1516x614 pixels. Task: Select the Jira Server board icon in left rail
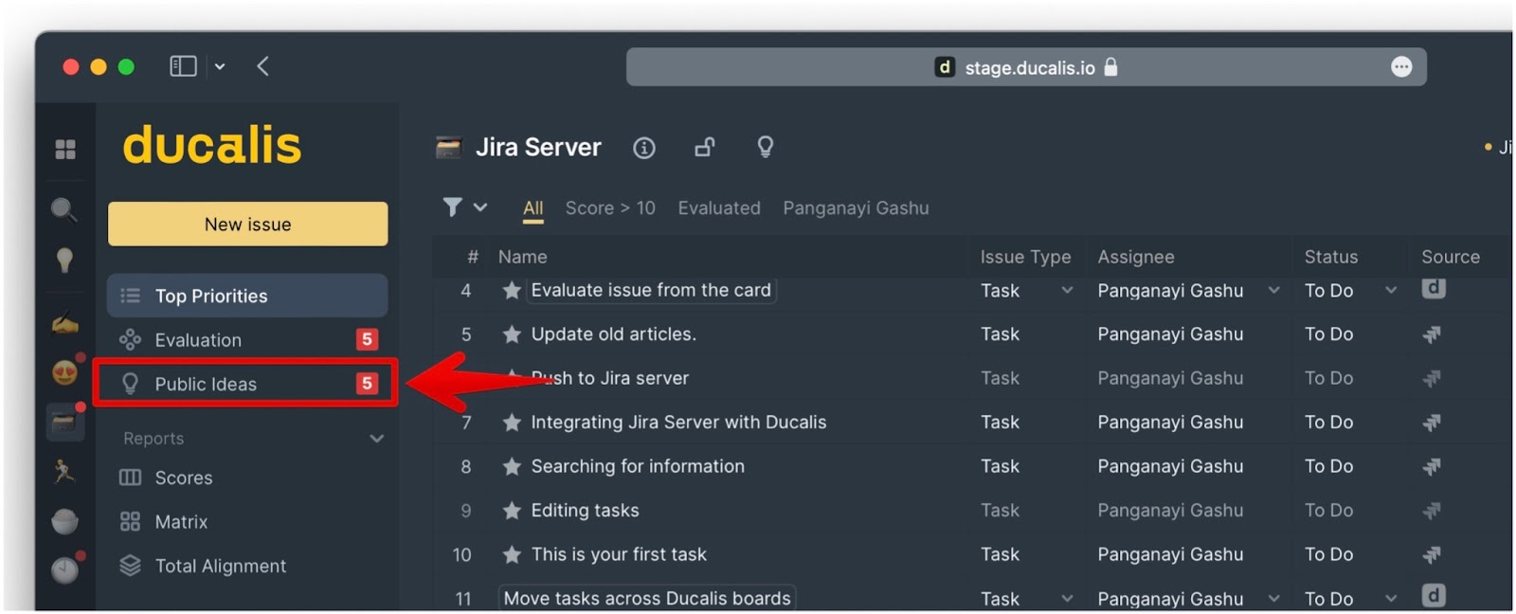(x=64, y=422)
